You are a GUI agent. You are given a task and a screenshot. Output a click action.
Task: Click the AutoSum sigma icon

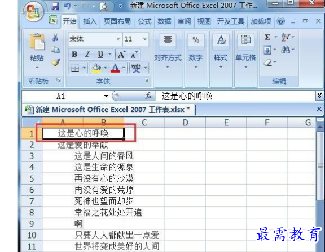(x=267, y=37)
